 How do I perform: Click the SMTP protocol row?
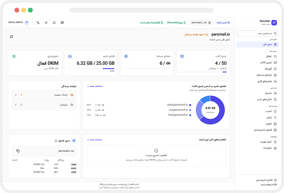[x=44, y=172]
